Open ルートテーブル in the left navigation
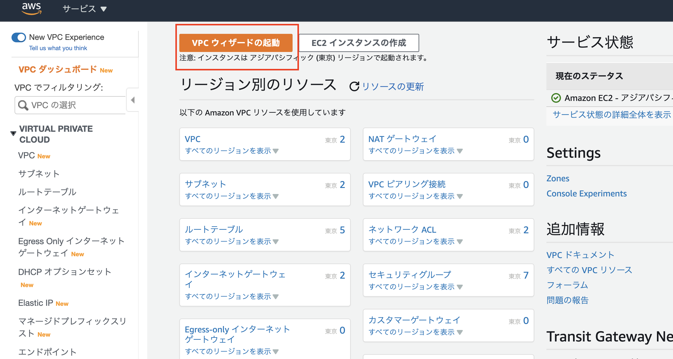This screenshot has width=673, height=359. (47, 192)
